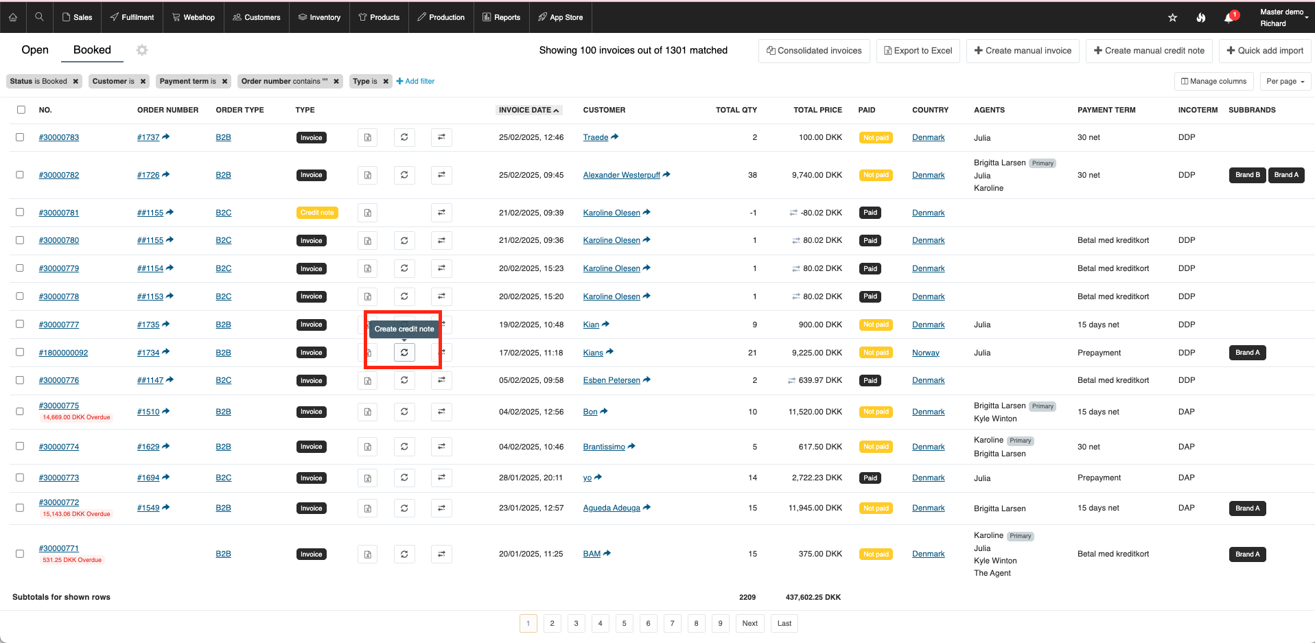The image size is (1315, 643).
Task: Go to the Next page
Action: (750, 623)
